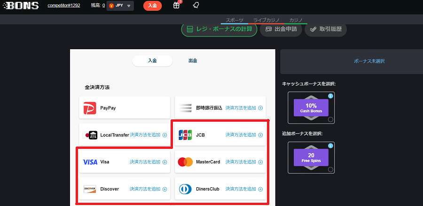This screenshot has width=423, height=206.
Task: Select the 出金 withdrawal tab
Action: click(x=193, y=61)
